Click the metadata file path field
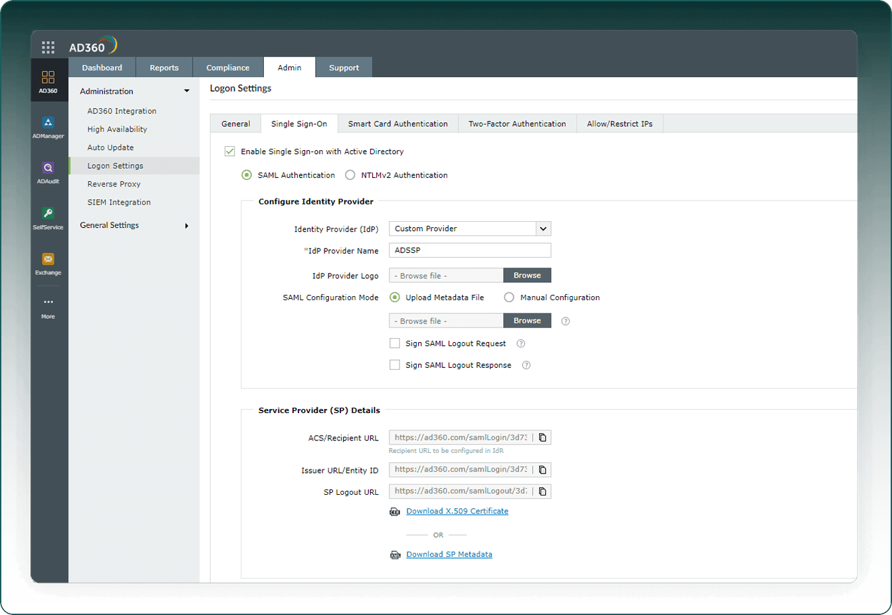892x615 pixels. tap(446, 321)
